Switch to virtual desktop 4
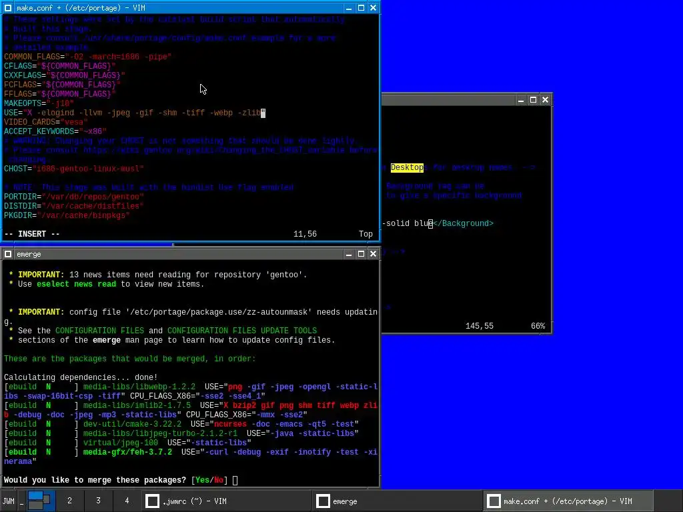 (x=127, y=501)
